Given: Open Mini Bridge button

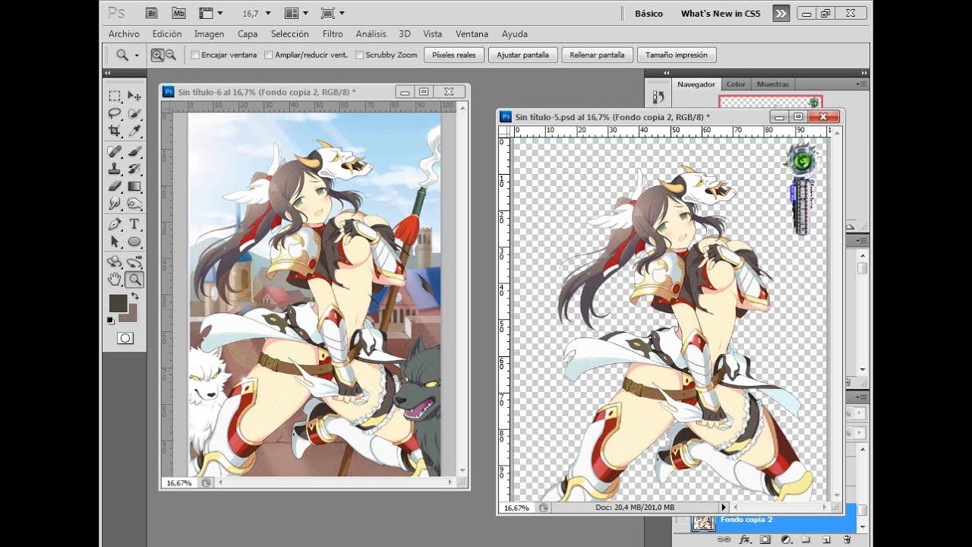Looking at the screenshot, I should (178, 13).
